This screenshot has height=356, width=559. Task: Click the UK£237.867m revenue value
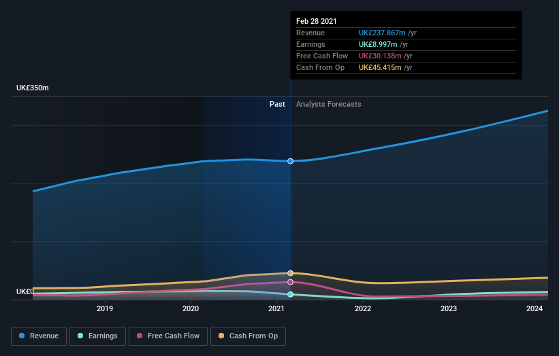click(x=382, y=33)
